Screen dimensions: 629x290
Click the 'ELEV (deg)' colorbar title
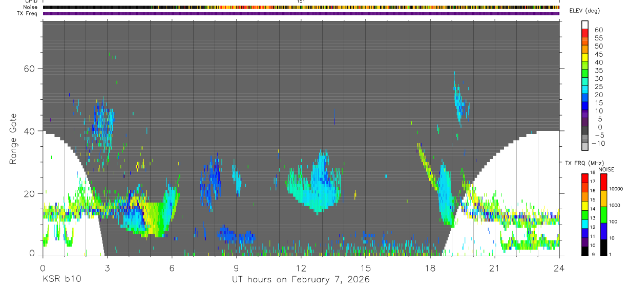pos(584,11)
